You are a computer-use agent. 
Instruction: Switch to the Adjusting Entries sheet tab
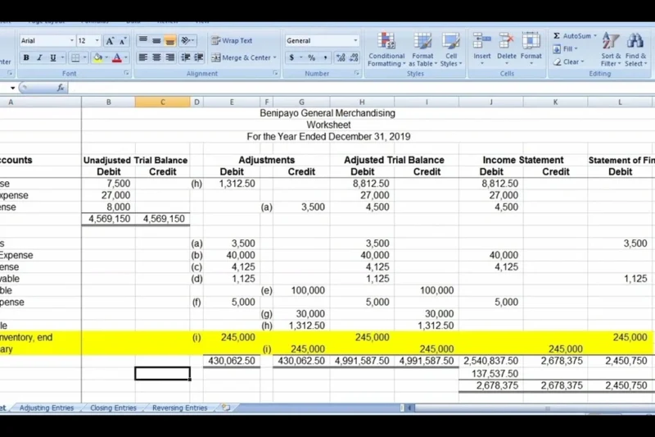pos(47,407)
